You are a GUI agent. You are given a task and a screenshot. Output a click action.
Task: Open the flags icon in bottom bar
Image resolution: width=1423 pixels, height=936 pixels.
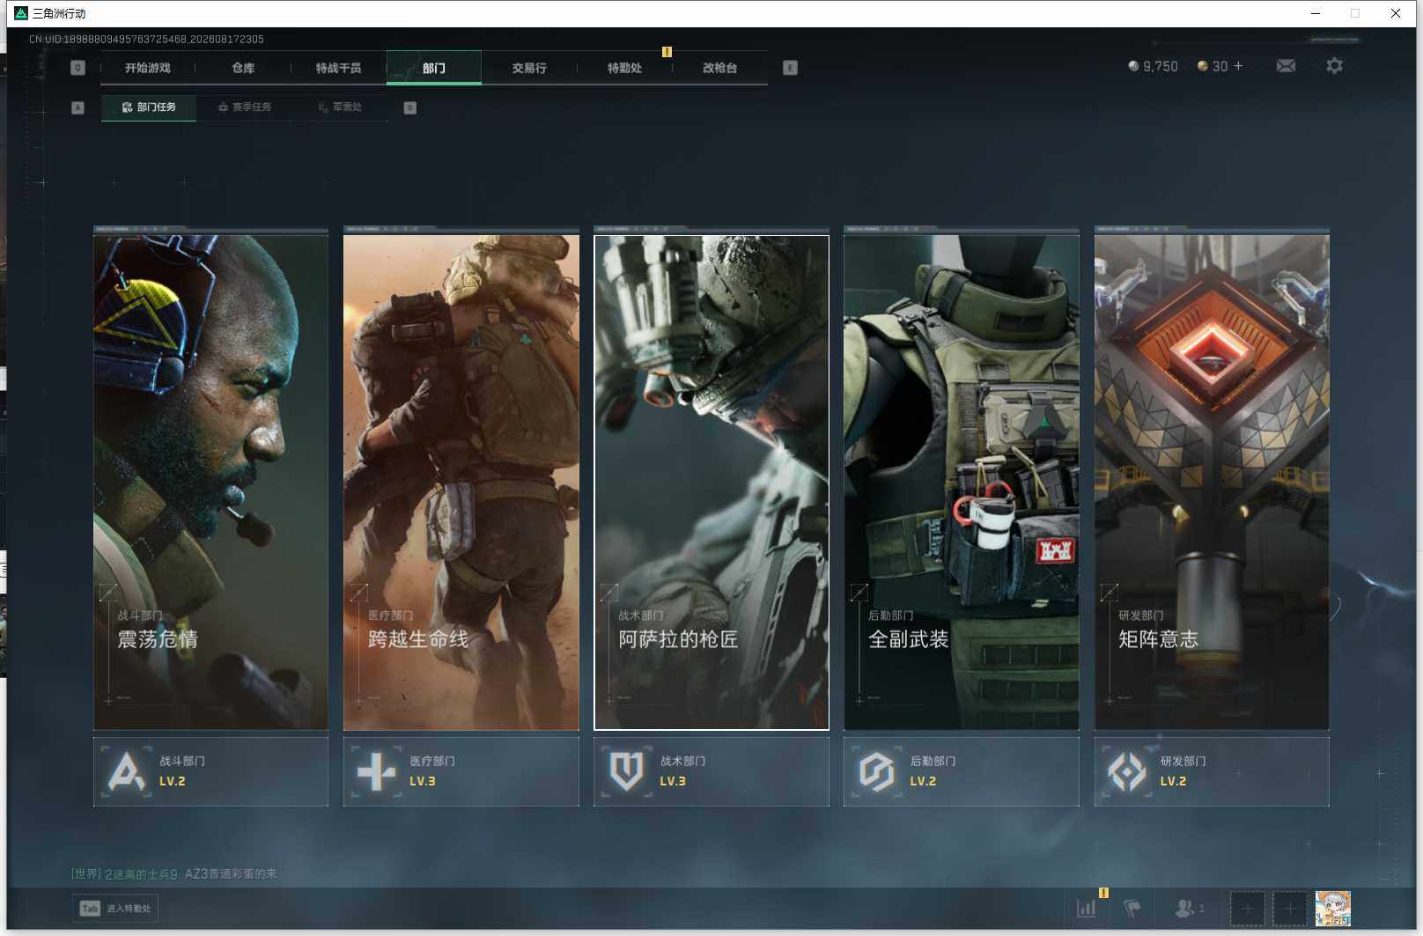(x=1132, y=908)
